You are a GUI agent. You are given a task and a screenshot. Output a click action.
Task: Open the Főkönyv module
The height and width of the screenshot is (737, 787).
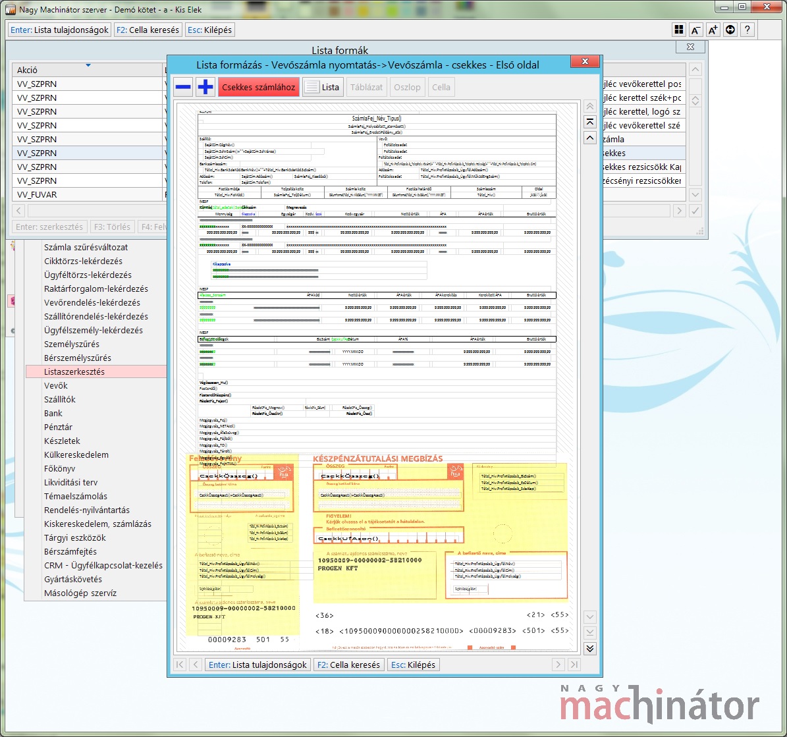pos(60,468)
